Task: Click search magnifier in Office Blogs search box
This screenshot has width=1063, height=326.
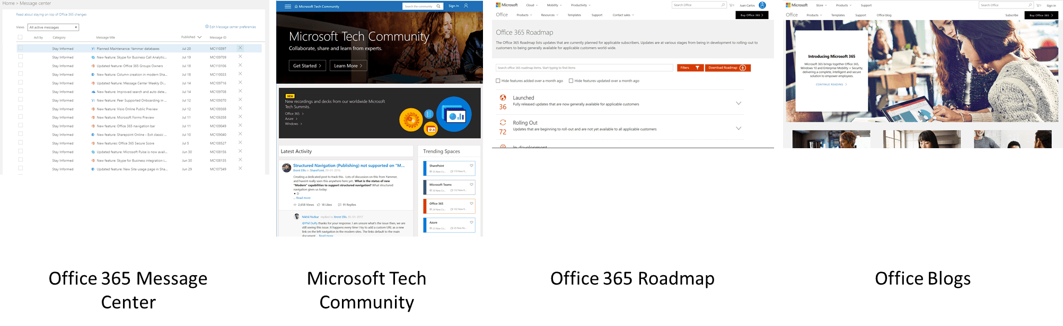Action: click(x=1030, y=5)
